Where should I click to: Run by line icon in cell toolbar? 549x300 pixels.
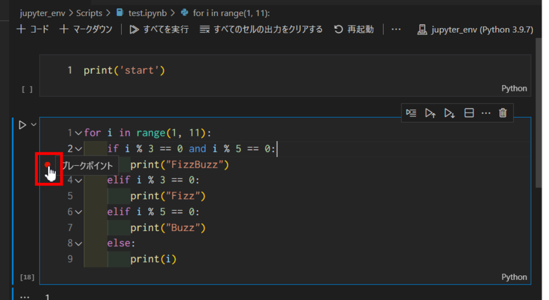point(411,113)
